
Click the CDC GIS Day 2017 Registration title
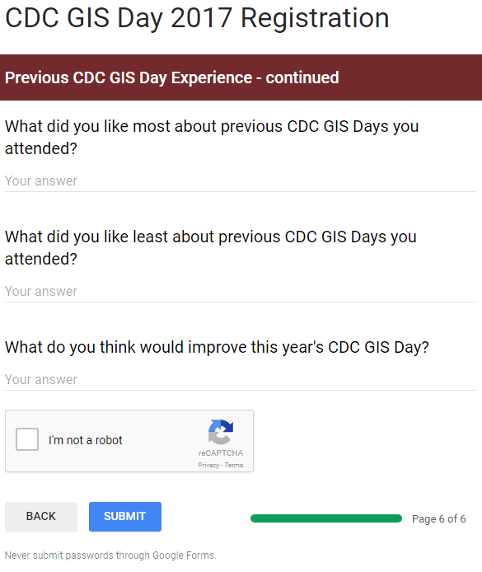tap(197, 17)
